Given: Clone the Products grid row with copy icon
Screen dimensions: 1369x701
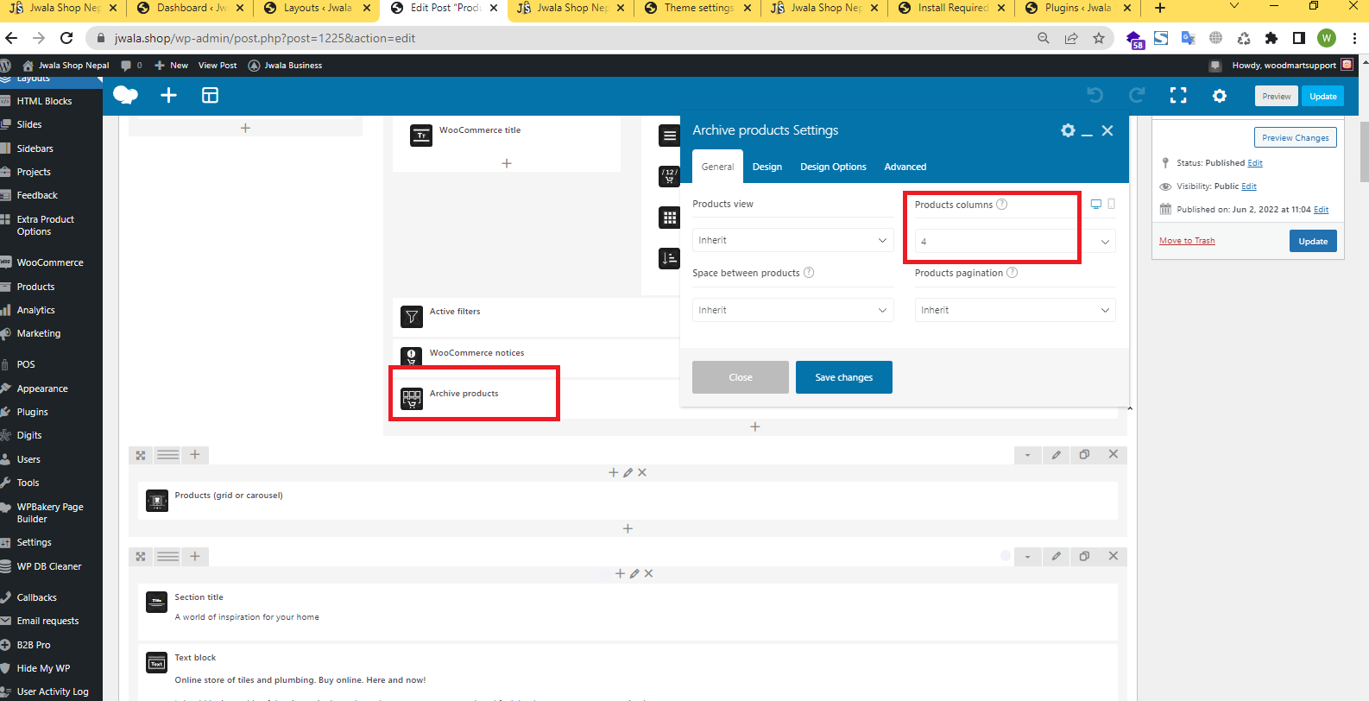Looking at the screenshot, I should (1084, 455).
